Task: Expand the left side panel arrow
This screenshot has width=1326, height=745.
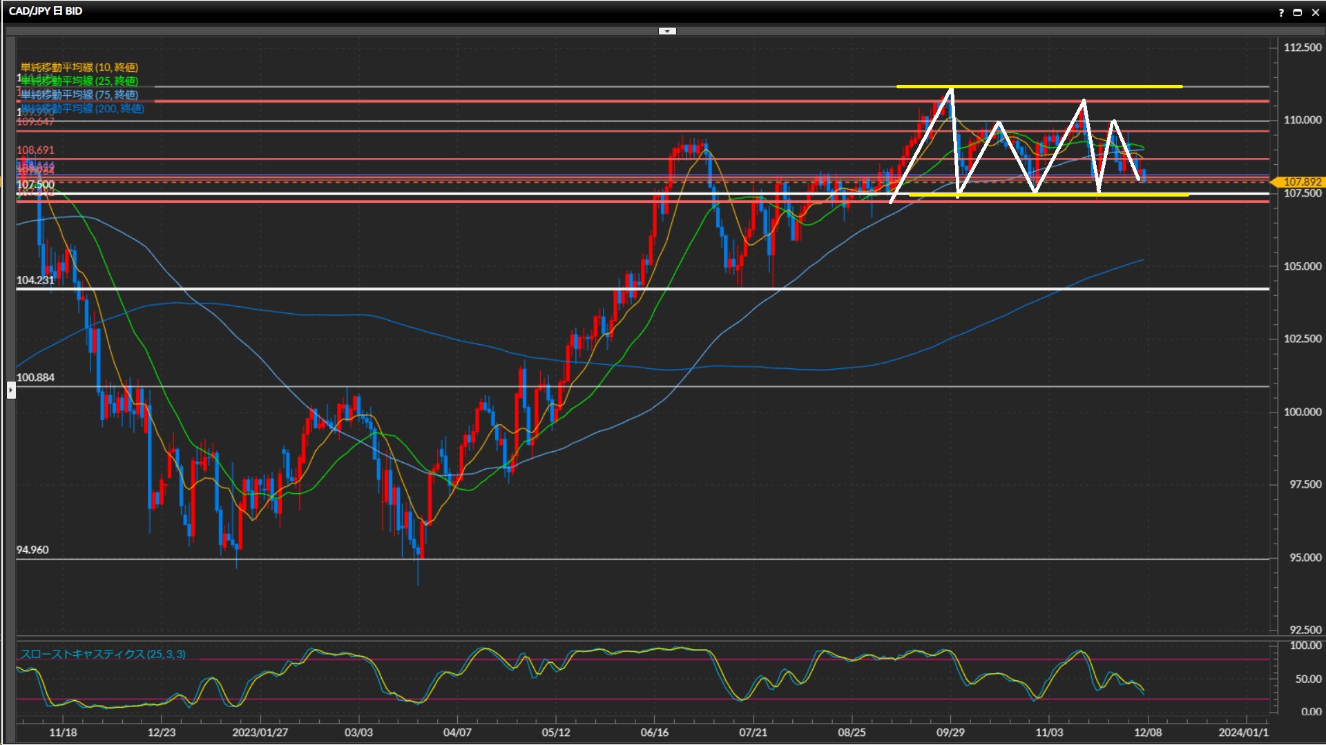Action: (x=10, y=390)
